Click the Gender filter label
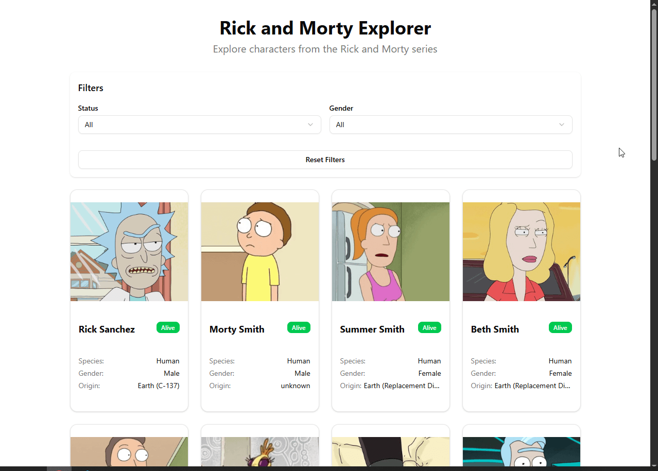This screenshot has height=471, width=658. coord(341,108)
